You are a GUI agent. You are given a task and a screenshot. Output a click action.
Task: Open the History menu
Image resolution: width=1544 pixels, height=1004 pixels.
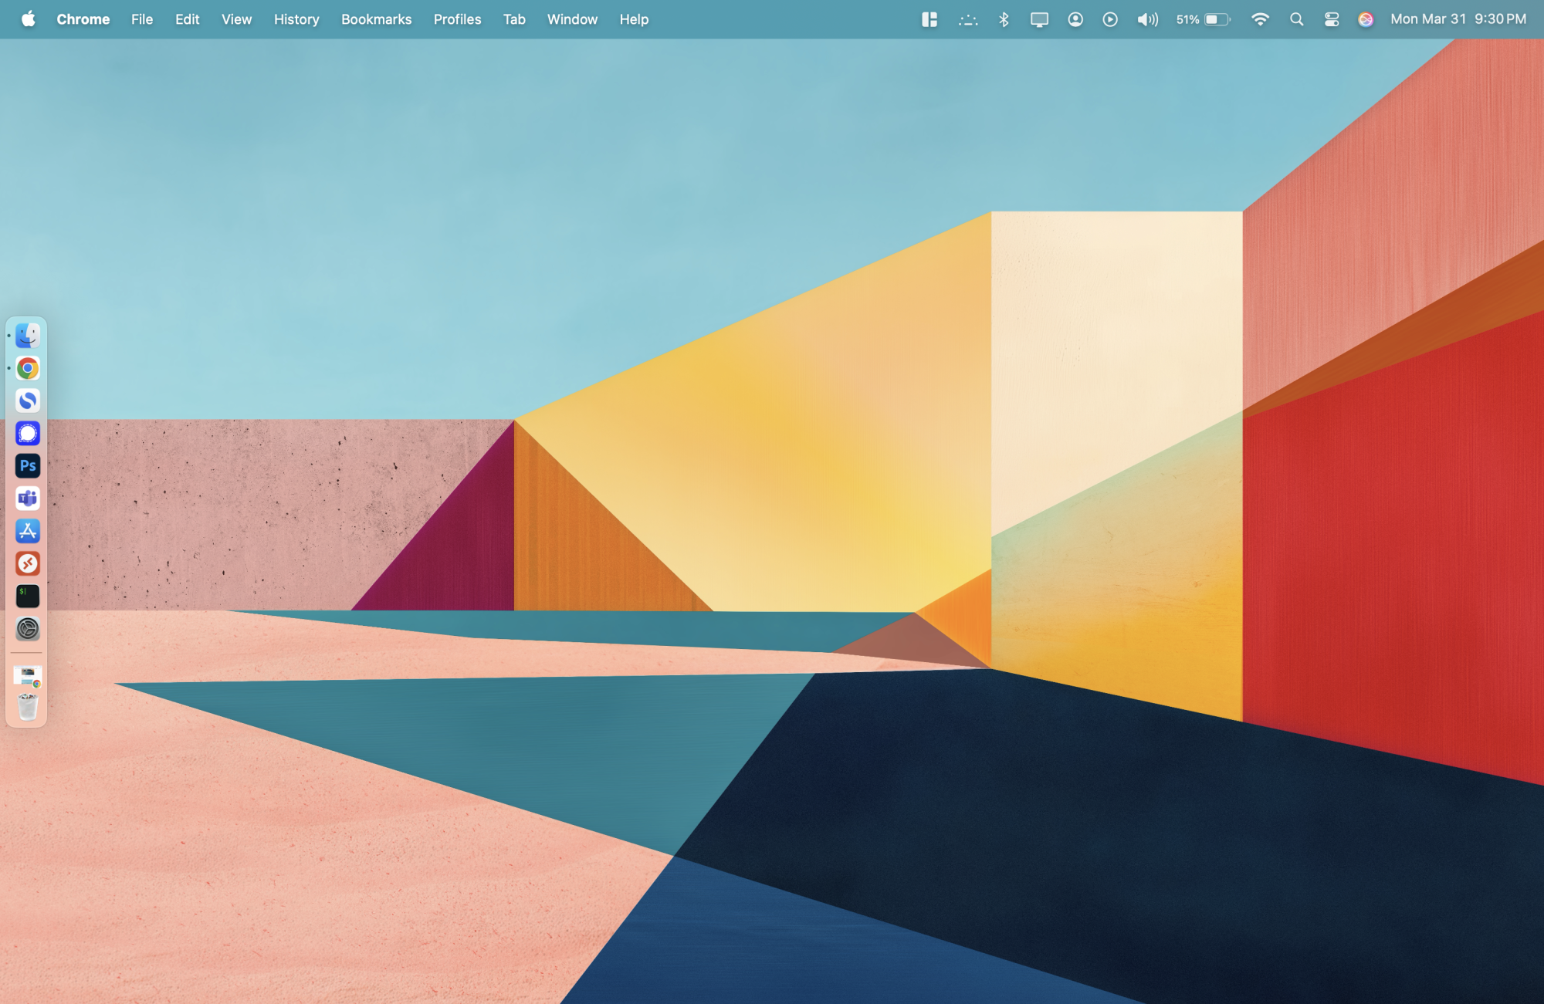pos(296,19)
